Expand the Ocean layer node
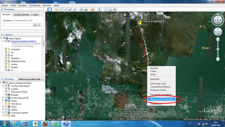Screen dimensions: 225x127 coord(3,101)
